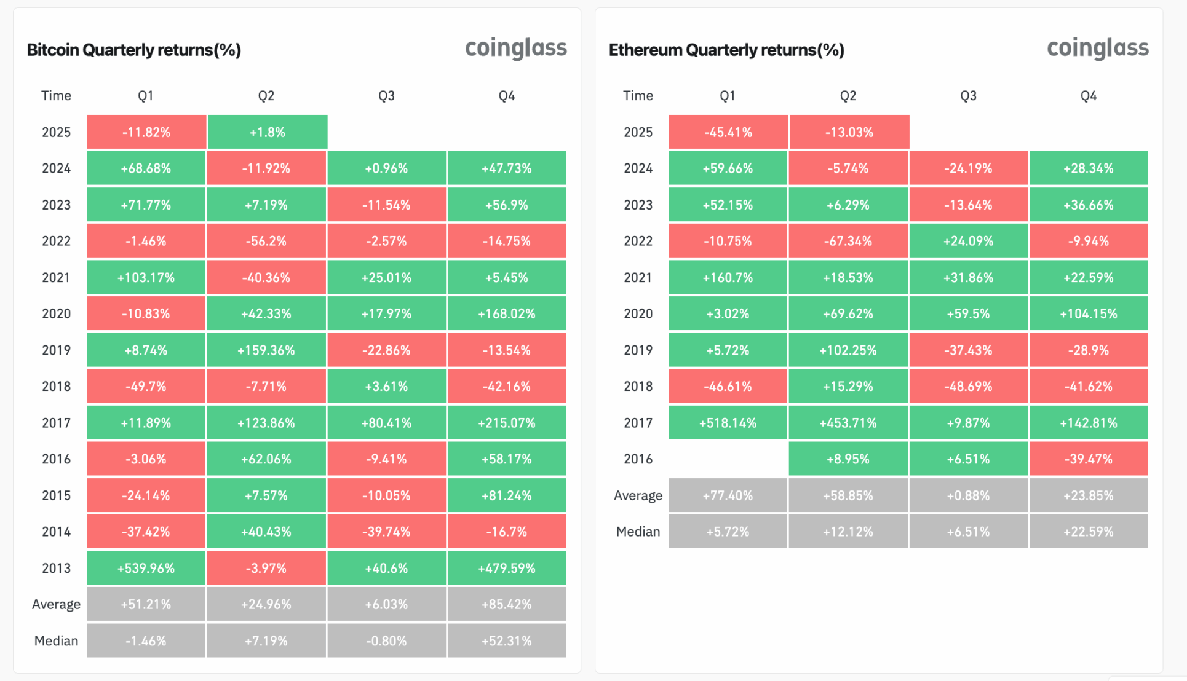Select Bitcoin Q1 column header
The width and height of the screenshot is (1187, 681).
click(x=145, y=96)
